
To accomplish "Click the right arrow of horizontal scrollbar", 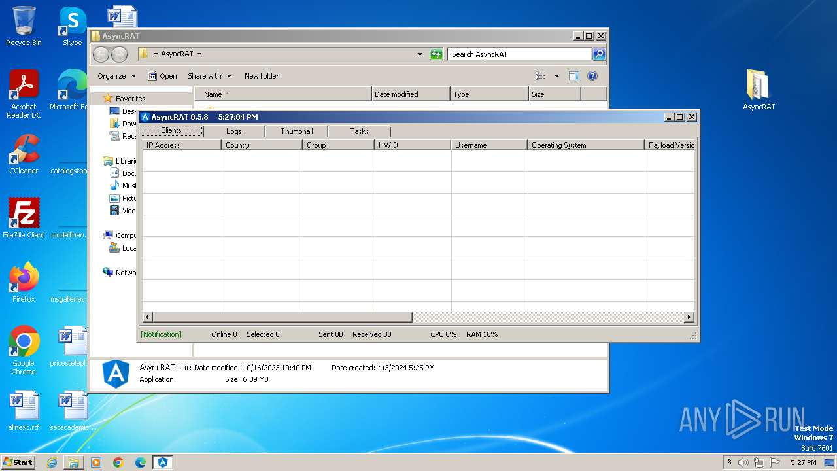I will (x=689, y=317).
